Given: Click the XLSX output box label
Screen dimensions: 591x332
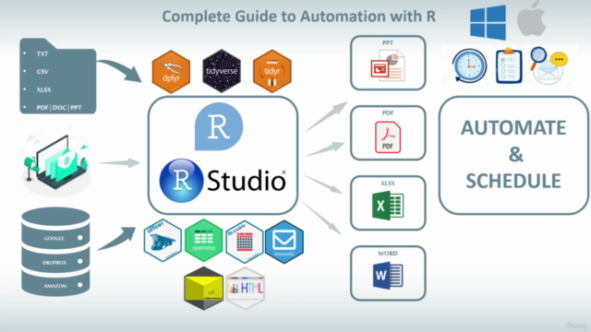Looking at the screenshot, I should point(388,184).
